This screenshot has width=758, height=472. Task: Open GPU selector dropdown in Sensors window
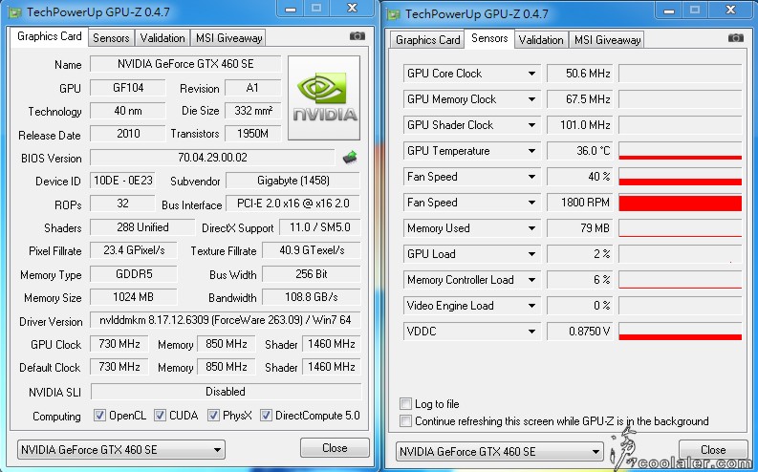pos(499,452)
